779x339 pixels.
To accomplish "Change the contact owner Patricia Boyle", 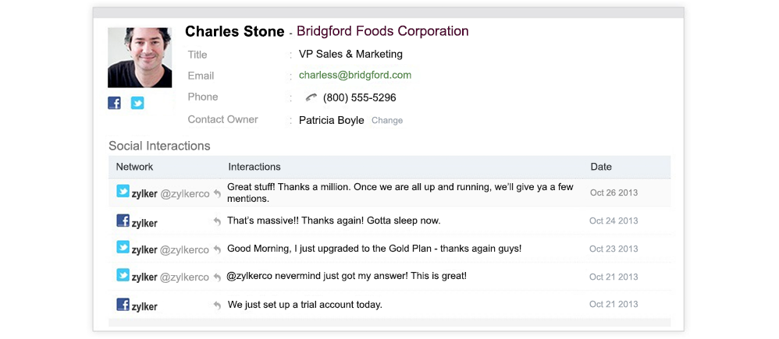I will pyautogui.click(x=387, y=121).
